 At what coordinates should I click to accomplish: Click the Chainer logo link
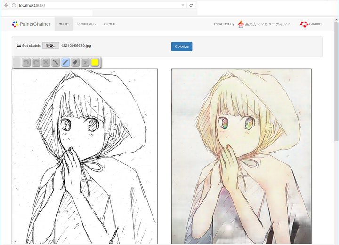(x=311, y=24)
